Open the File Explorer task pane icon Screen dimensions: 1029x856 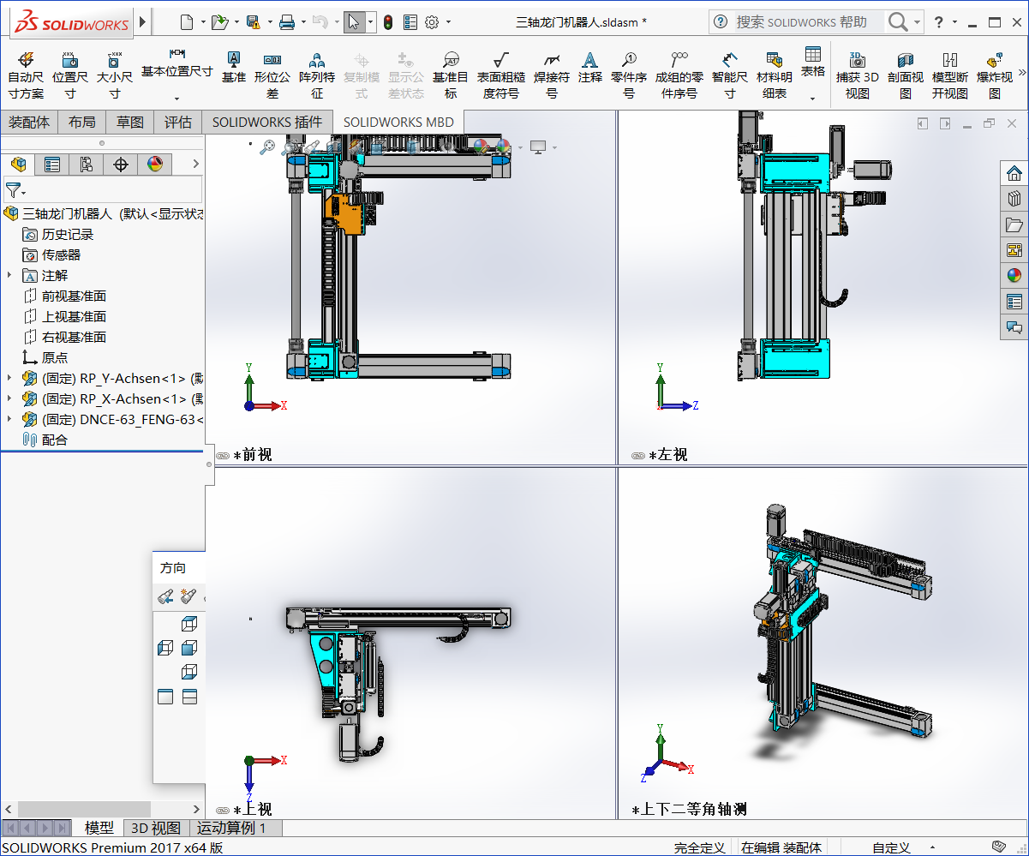pos(1014,224)
